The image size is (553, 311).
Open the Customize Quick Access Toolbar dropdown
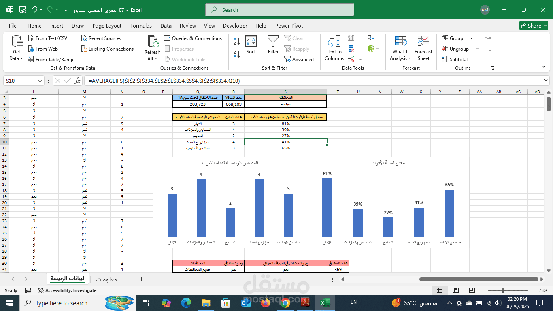click(66, 10)
